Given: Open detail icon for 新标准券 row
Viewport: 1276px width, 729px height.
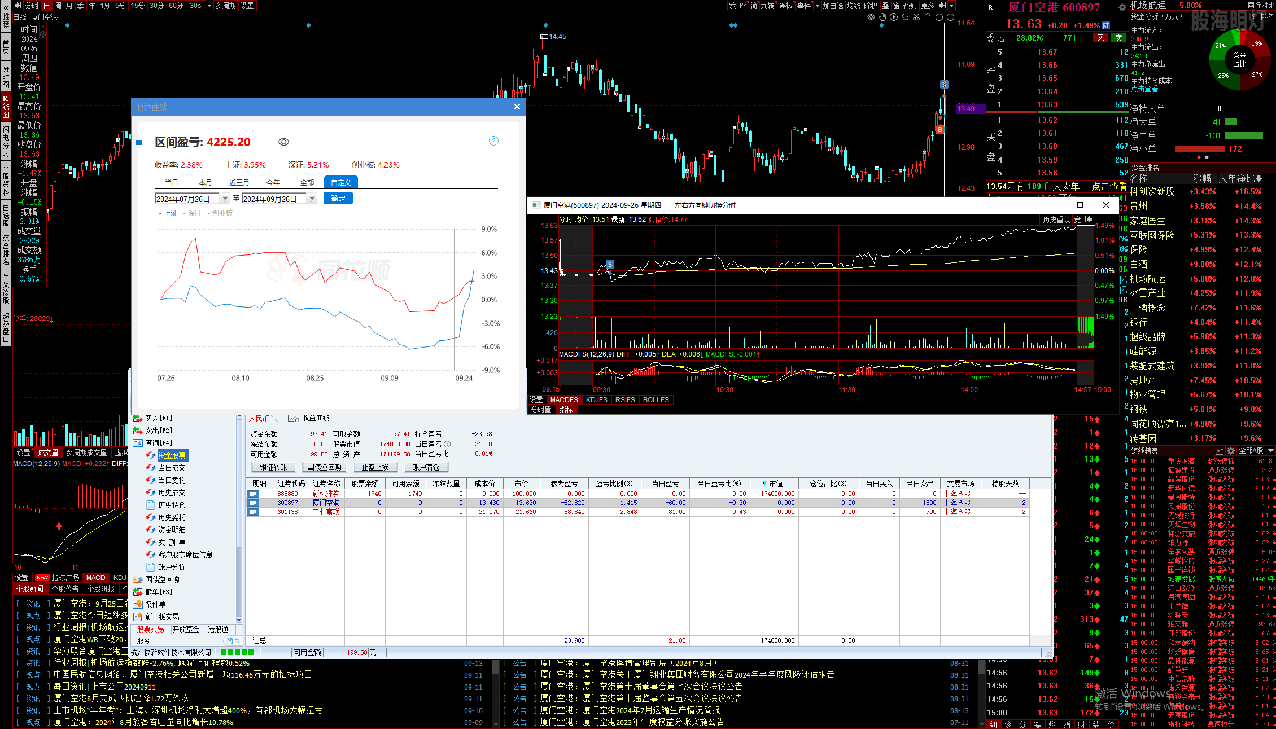Looking at the screenshot, I should pos(253,494).
